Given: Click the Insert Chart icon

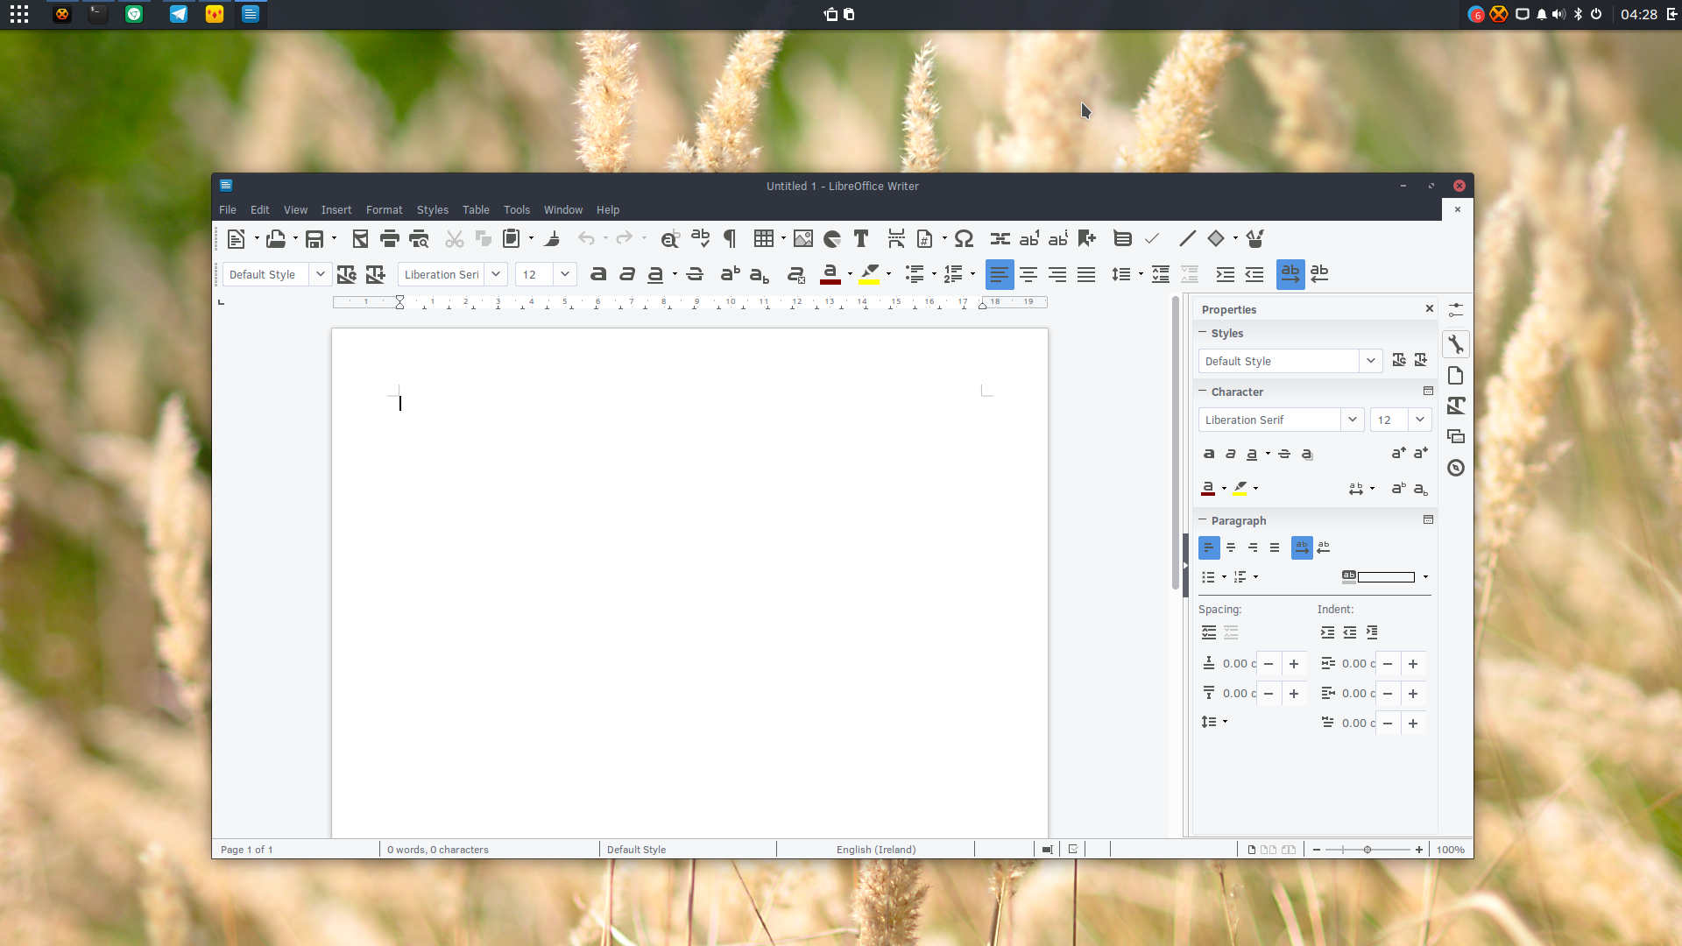Looking at the screenshot, I should coord(832,238).
